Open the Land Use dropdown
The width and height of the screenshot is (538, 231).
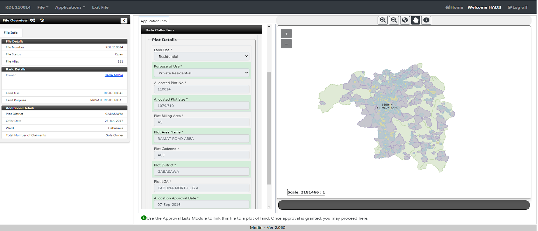202,56
